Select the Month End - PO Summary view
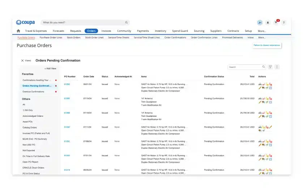 point(35,139)
